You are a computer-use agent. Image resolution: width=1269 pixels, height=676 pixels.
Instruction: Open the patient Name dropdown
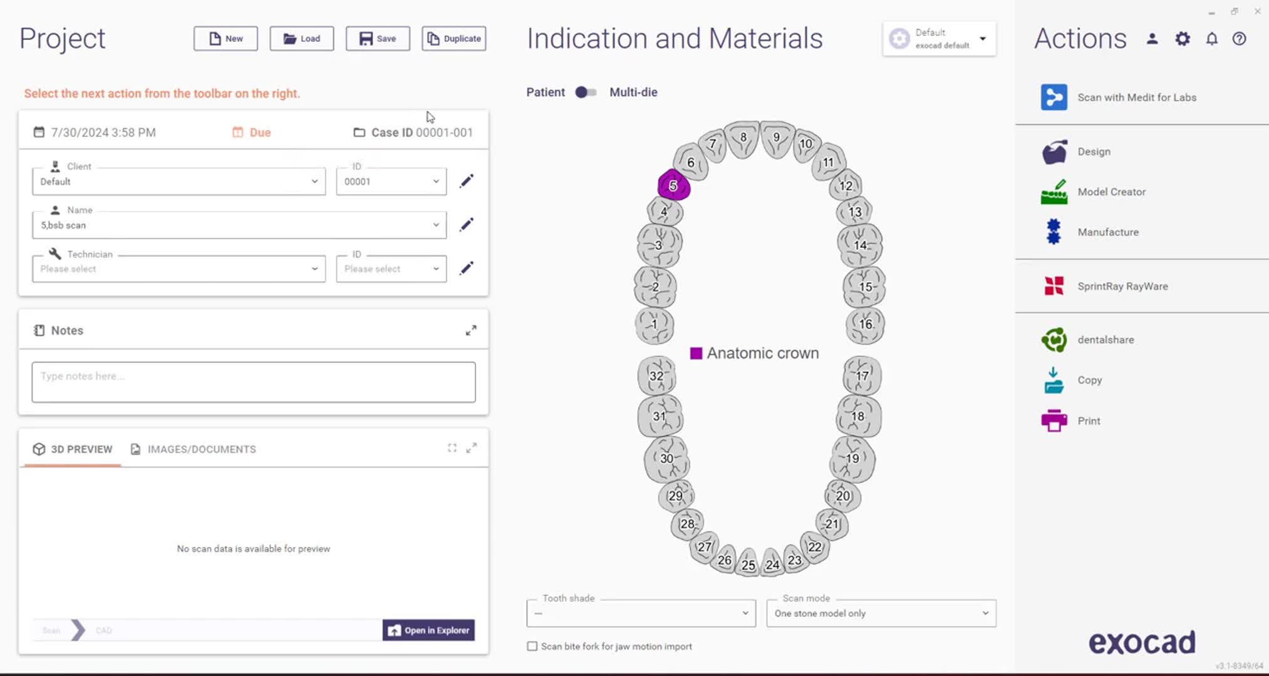click(239, 225)
